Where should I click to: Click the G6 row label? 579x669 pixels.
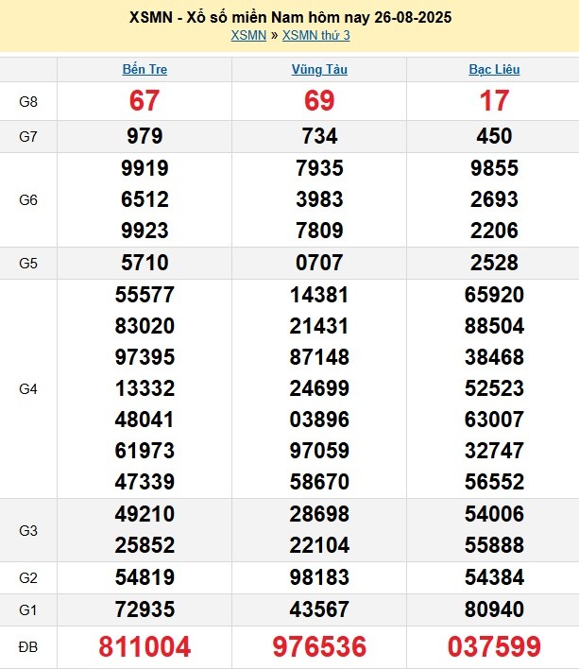(28, 199)
